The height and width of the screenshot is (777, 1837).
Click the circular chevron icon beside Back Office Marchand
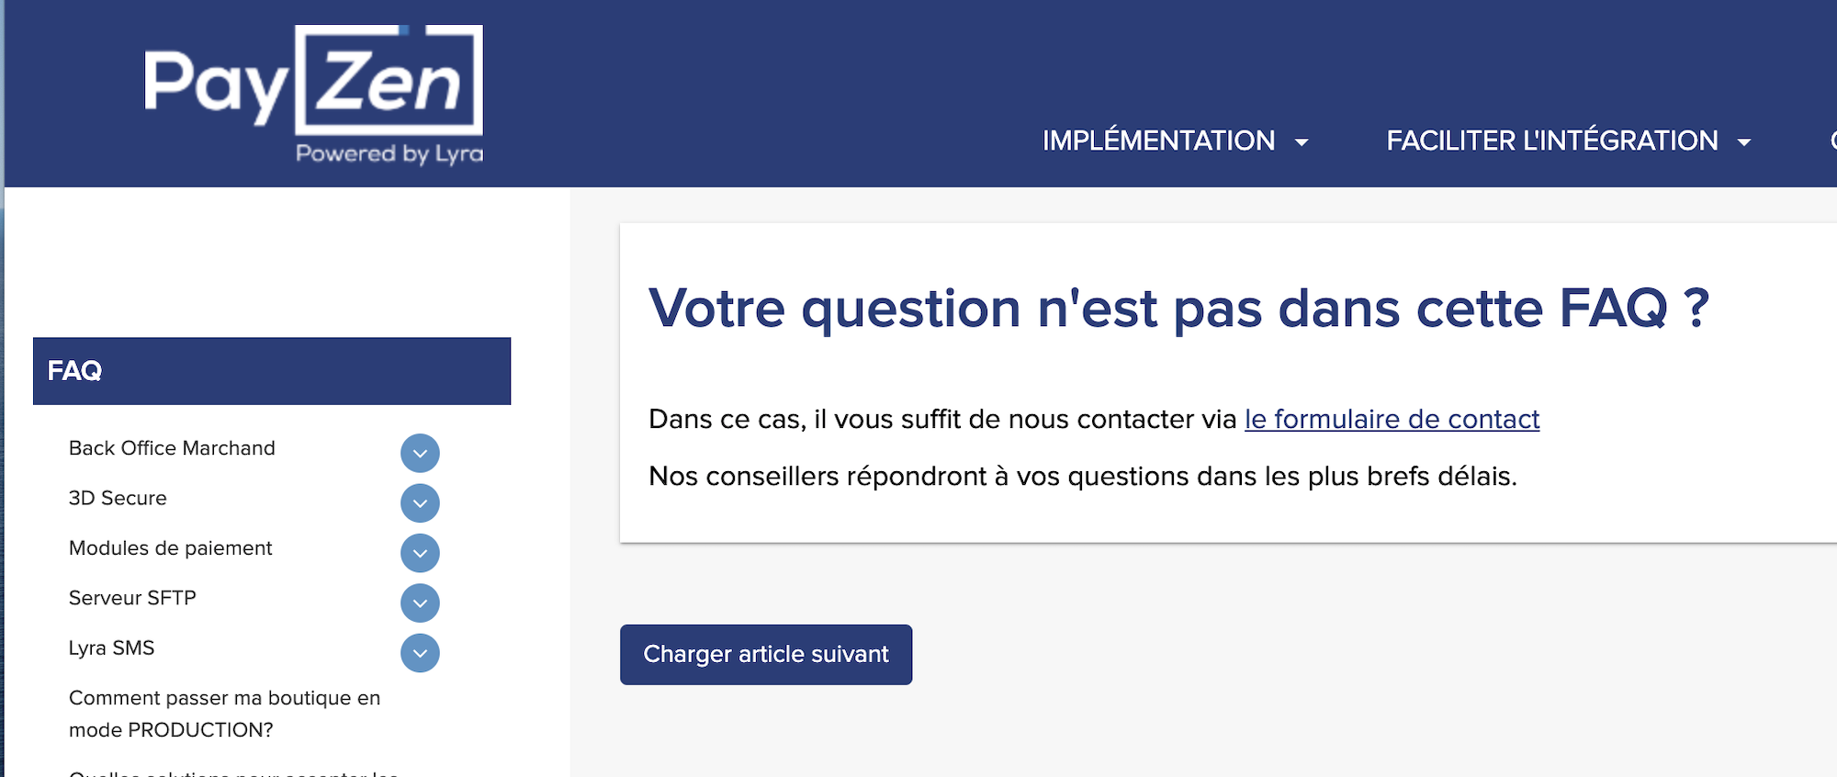click(x=420, y=453)
